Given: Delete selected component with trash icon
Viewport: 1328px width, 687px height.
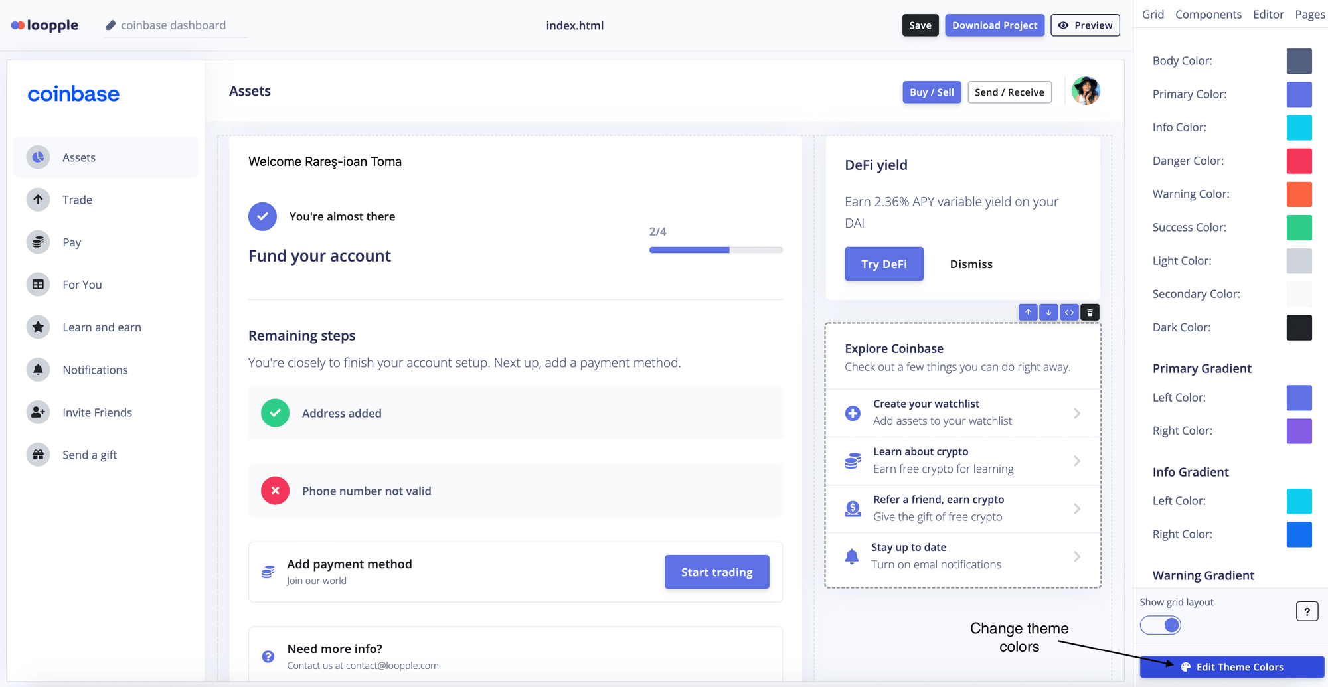Looking at the screenshot, I should pyautogui.click(x=1090, y=312).
